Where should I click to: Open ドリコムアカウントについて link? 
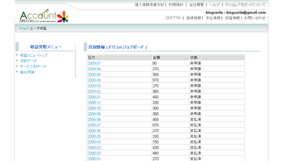(x=245, y=5)
